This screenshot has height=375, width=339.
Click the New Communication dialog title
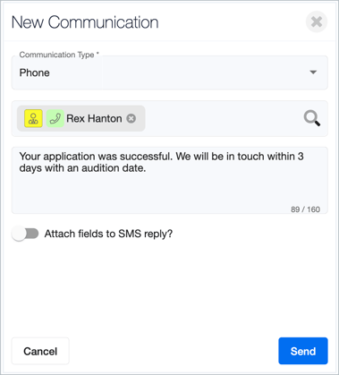pyautogui.click(x=85, y=22)
